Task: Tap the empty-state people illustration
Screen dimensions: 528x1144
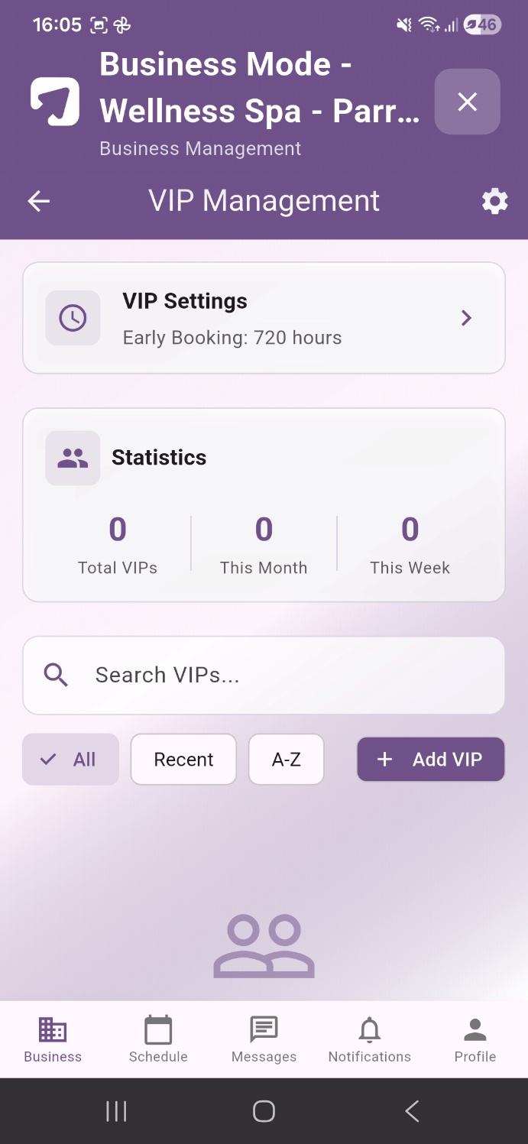Action: coord(264,946)
